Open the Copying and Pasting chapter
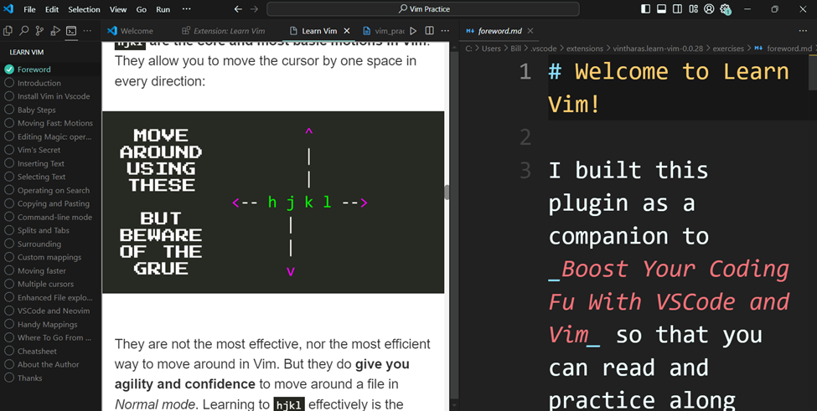Image resolution: width=817 pixels, height=411 pixels. click(52, 203)
